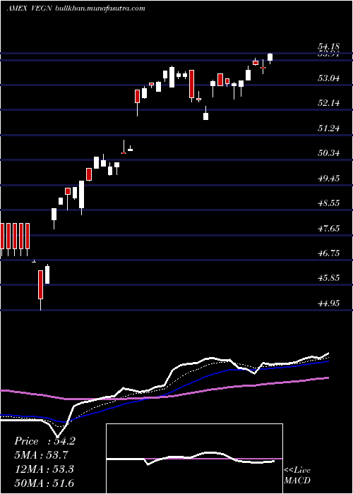Click the 45.85 price axis label
Viewport: 353px width, 494px height.
click(x=329, y=278)
